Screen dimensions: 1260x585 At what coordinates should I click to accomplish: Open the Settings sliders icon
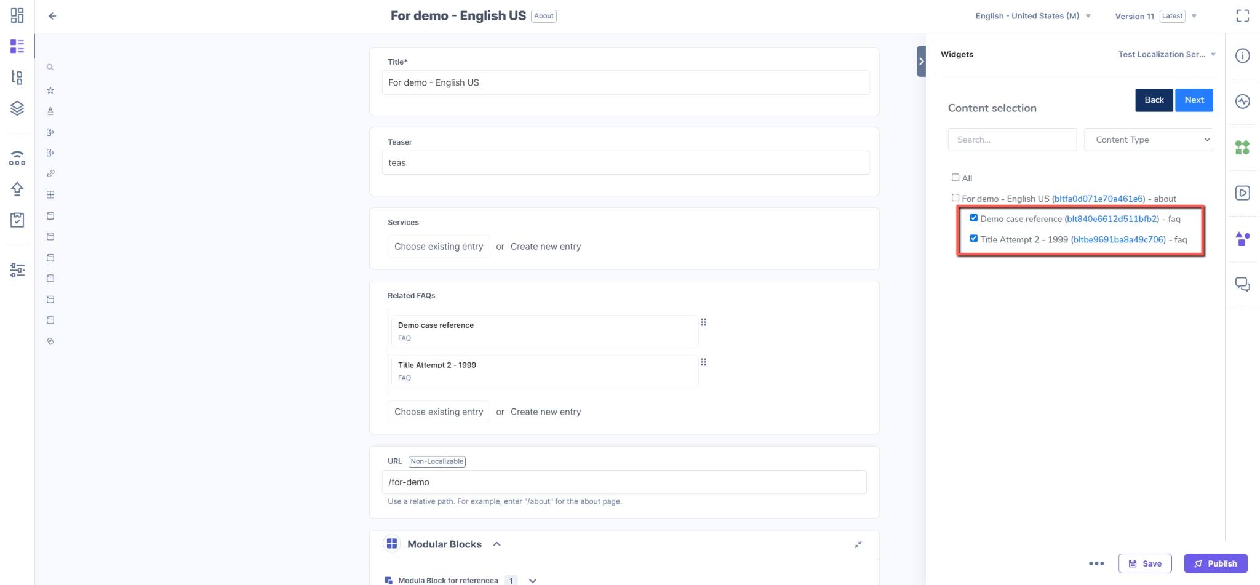click(17, 269)
